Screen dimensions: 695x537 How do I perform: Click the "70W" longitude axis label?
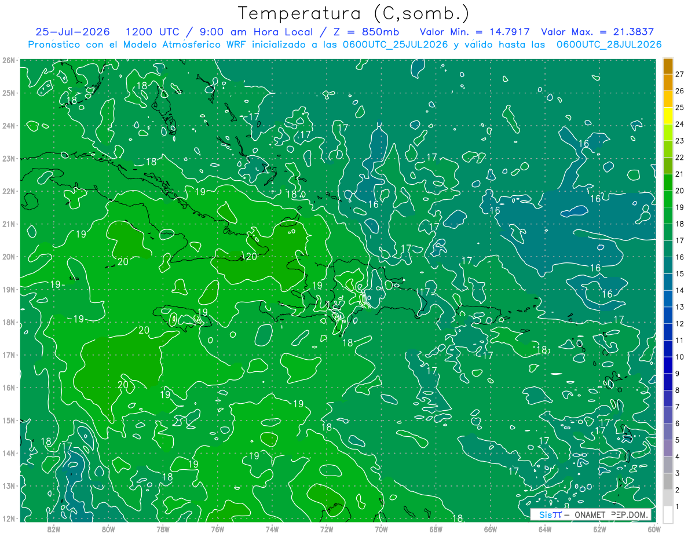(x=381, y=529)
